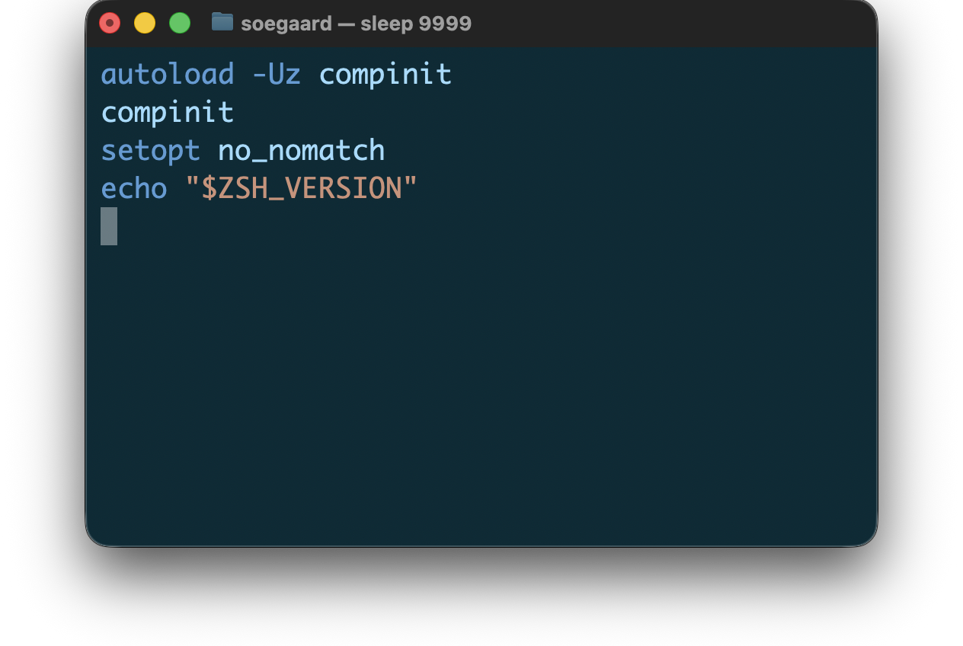Click the "$ZSH_VERSION" quoted string

coord(302,189)
